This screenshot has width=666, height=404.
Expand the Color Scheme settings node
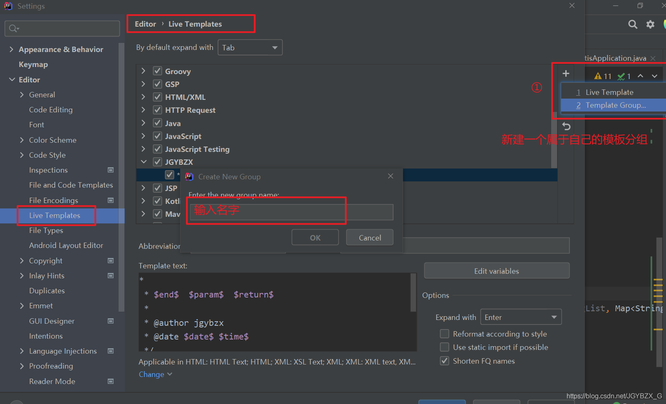click(22, 140)
